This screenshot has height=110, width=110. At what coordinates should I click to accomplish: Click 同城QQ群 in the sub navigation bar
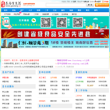point(27,14)
